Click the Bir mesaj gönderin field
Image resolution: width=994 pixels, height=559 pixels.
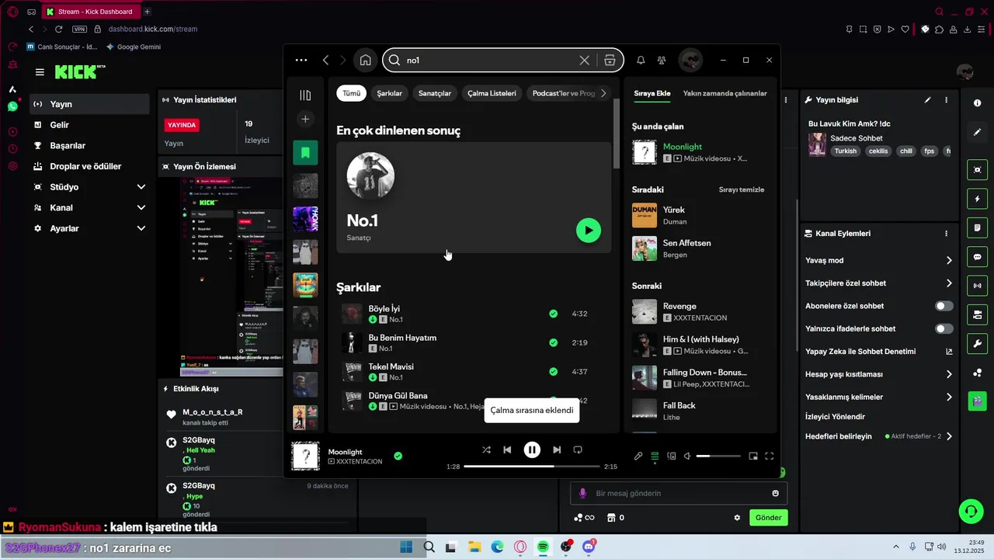coord(679,493)
